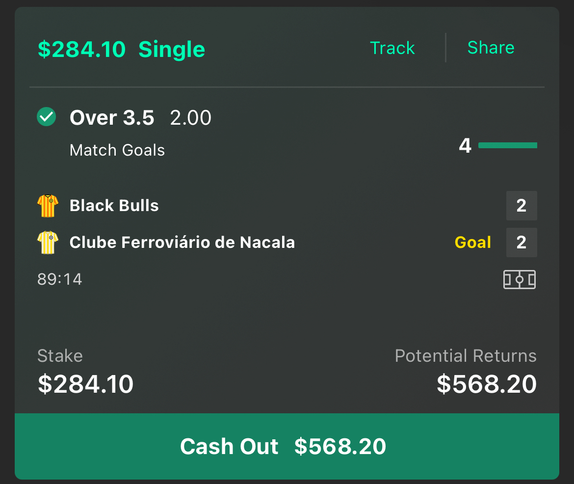Cash out the bet for $568.20
The height and width of the screenshot is (484, 574).
tap(287, 446)
